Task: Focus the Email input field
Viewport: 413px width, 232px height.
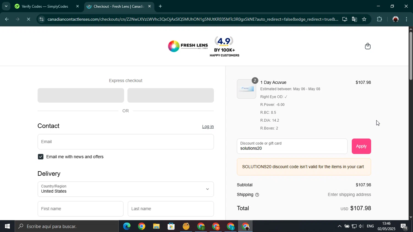Action: tap(126, 142)
